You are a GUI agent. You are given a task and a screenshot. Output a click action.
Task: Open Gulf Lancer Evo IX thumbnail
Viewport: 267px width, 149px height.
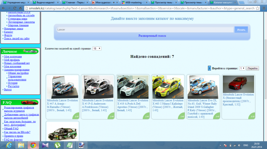pyautogui.click(x=203, y=87)
